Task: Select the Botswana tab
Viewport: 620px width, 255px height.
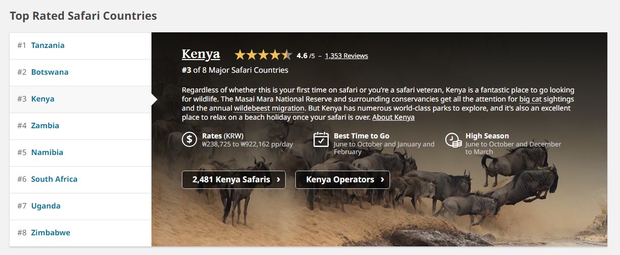Action: click(x=81, y=72)
